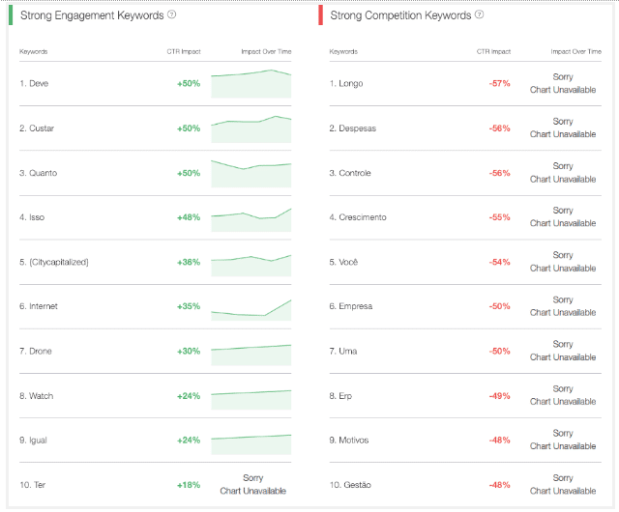Select keyword '2. Custar'

pos(37,128)
